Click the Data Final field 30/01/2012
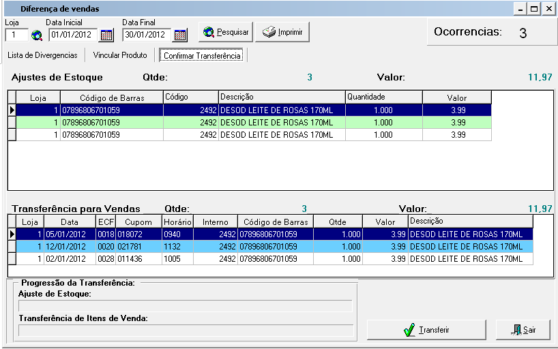This screenshot has width=558, height=349. point(147,35)
